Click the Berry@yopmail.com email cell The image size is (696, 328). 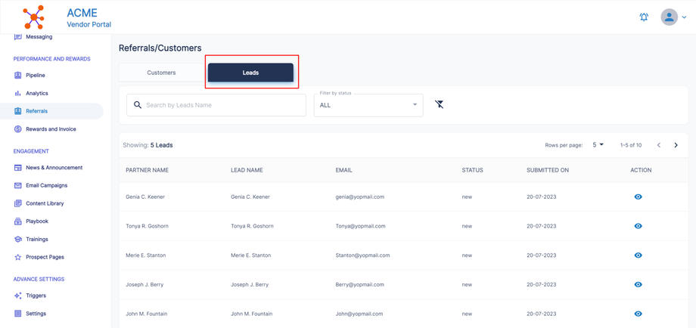359,285
